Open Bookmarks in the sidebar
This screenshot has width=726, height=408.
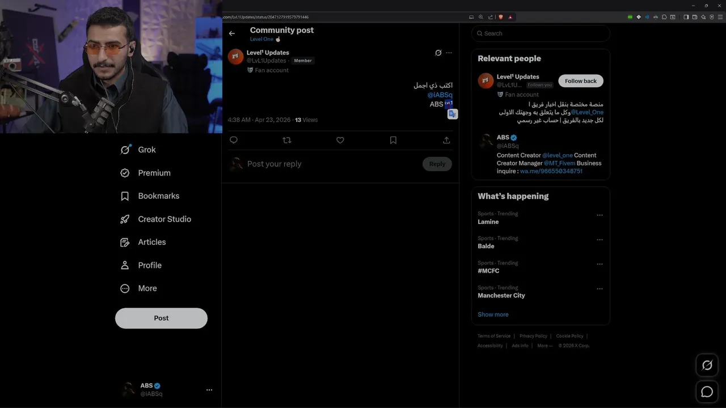click(150, 196)
